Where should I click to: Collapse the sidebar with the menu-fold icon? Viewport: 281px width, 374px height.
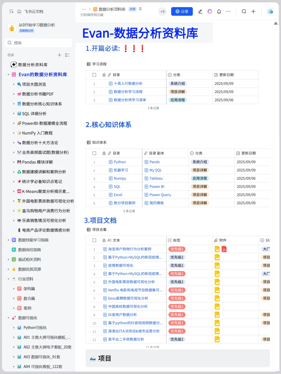click(11, 11)
